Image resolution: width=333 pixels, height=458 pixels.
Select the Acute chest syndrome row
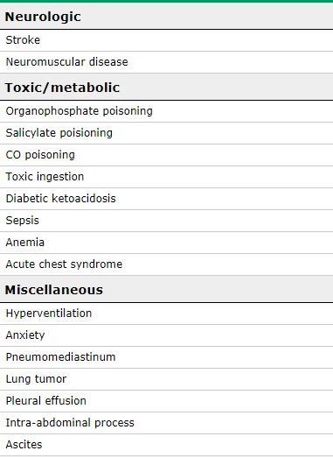coord(166,264)
